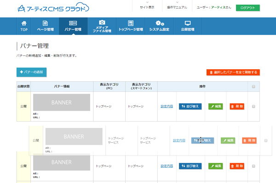Viewport: 276px width, 183px height.
Task: Click the アーティス user name link
Action: [x=218, y=7]
